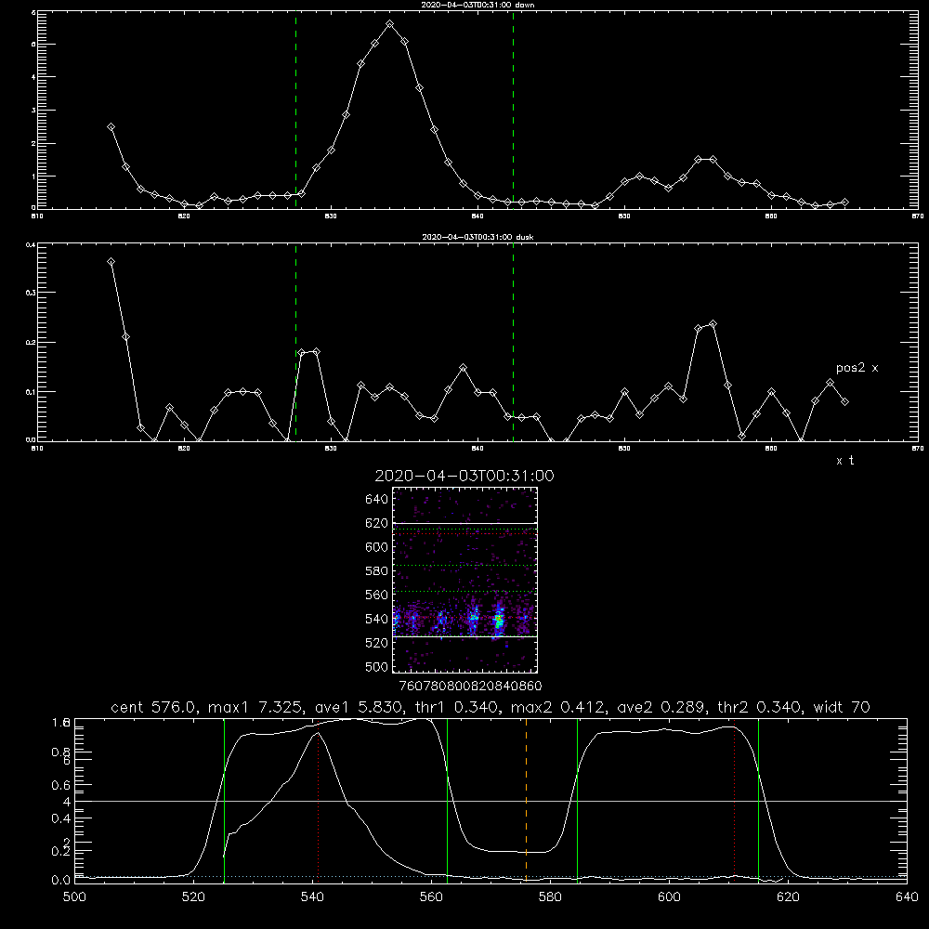The width and height of the screenshot is (929, 929).
Task: Click the right green dashed line in dusk plot
Action: pyautogui.click(x=513, y=342)
